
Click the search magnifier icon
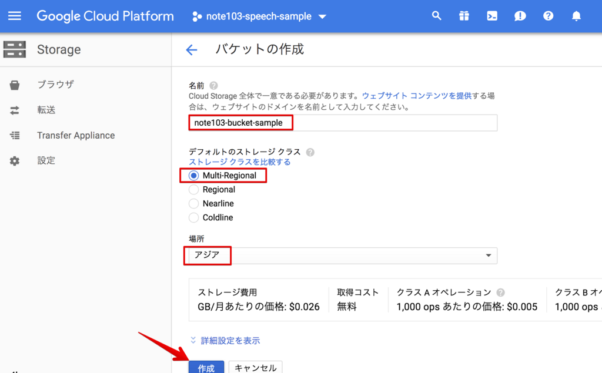coord(437,16)
